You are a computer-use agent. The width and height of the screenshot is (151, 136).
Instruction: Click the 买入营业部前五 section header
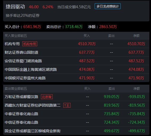pyautogui.click(x=16, y=36)
